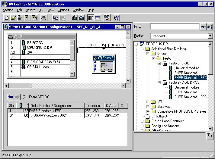Open the Profile dropdown
The height and width of the screenshot is (159, 215).
click(210, 36)
